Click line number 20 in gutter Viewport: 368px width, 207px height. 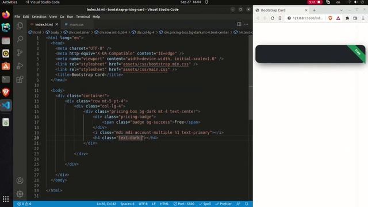pos(36,138)
